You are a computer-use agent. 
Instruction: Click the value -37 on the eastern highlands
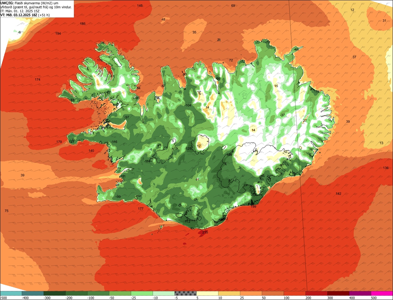tap(282, 115)
